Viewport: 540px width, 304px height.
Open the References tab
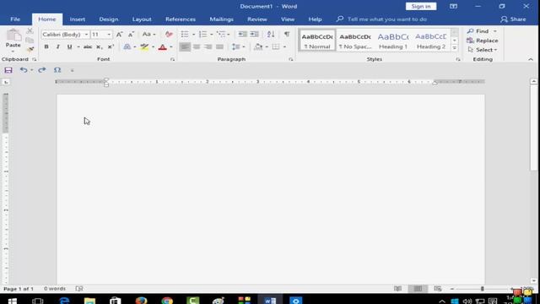(181, 19)
